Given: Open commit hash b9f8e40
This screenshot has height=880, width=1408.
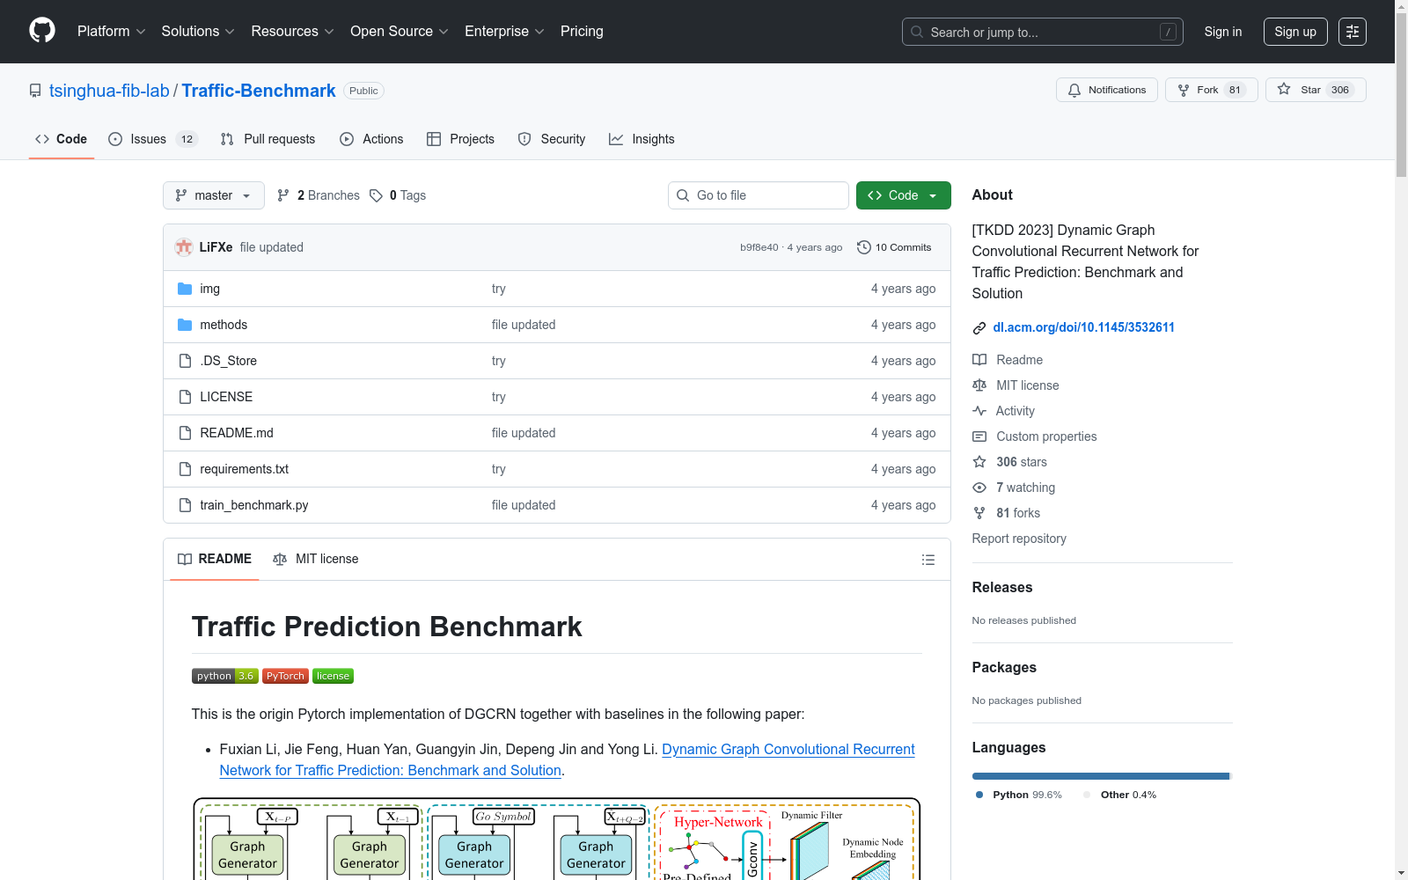Looking at the screenshot, I should tap(759, 247).
